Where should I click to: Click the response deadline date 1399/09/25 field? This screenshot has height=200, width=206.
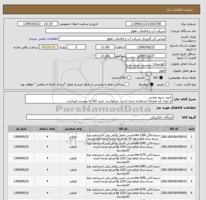click(146, 47)
